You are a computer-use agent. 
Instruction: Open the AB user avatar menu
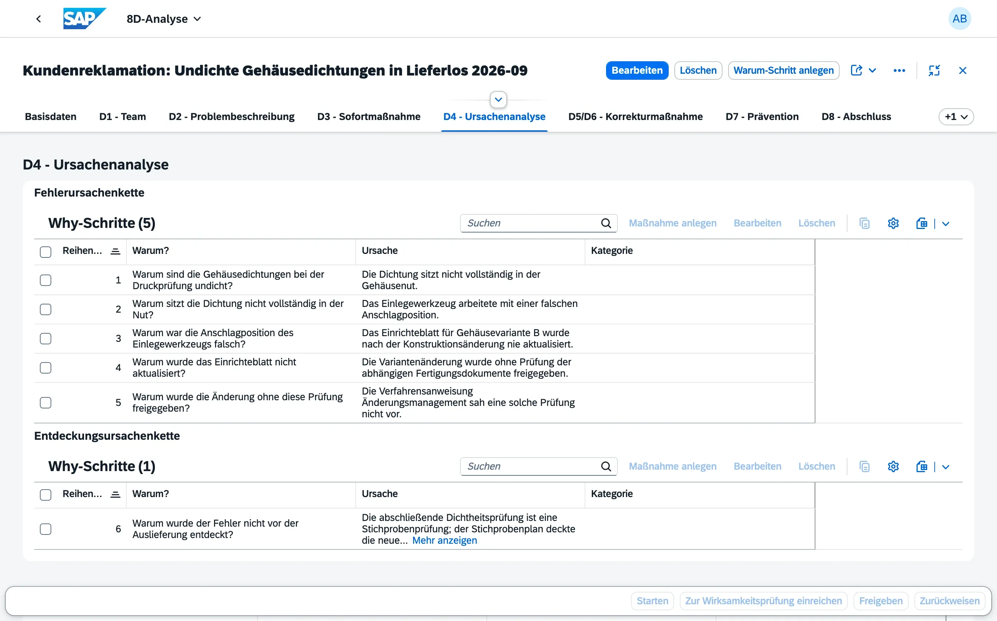(960, 19)
